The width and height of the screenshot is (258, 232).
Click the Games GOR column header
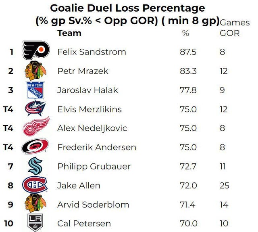[229, 28]
